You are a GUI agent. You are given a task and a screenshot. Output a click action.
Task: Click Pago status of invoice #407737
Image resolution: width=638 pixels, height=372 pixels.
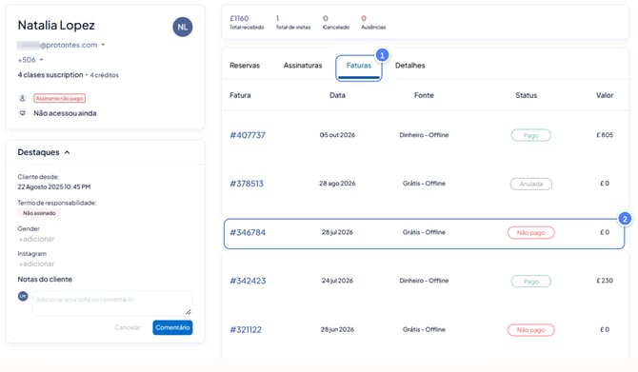[531, 135]
